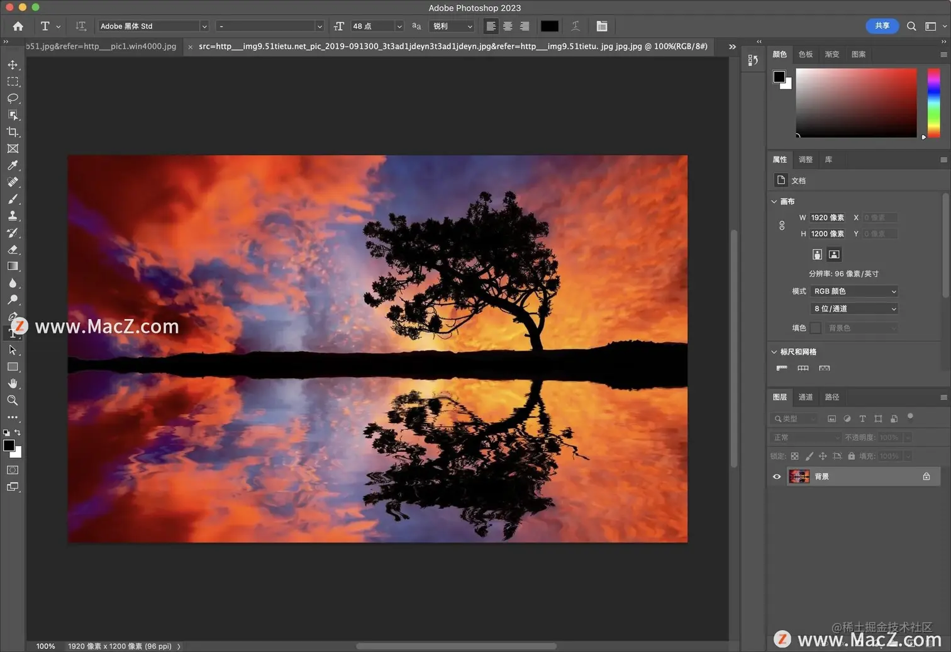The image size is (951, 652).
Task: Select the Eraser tool
Action: point(13,249)
